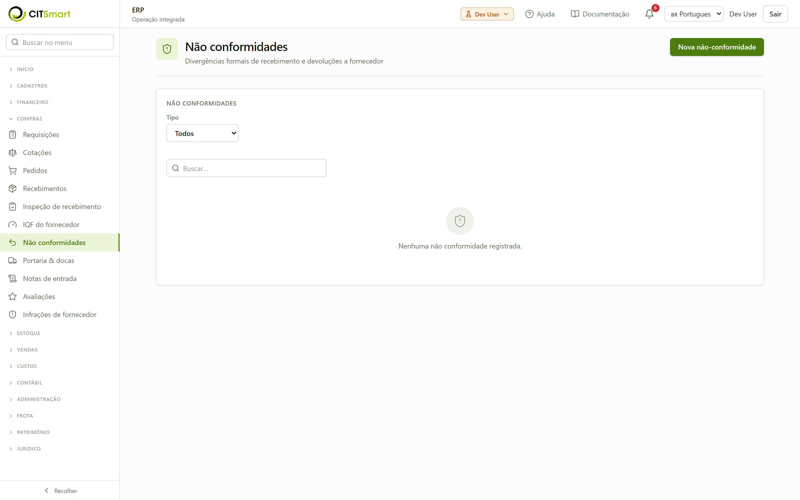The width and height of the screenshot is (800, 500).
Task: Click the Notas de entrada scroll icon
Action: click(12, 278)
